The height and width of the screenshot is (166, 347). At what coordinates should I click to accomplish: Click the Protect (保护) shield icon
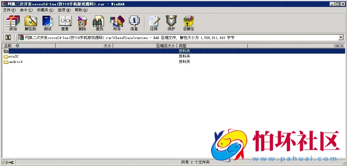(x=171, y=23)
